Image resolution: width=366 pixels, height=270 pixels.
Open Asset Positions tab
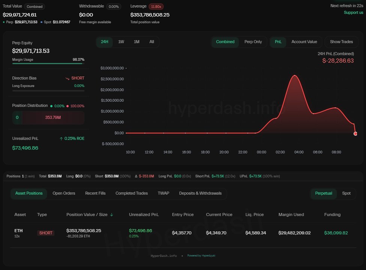[x=29, y=193]
